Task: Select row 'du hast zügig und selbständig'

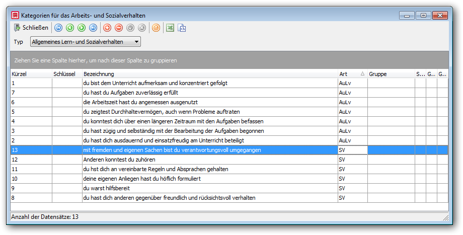Action: (x=229, y=131)
